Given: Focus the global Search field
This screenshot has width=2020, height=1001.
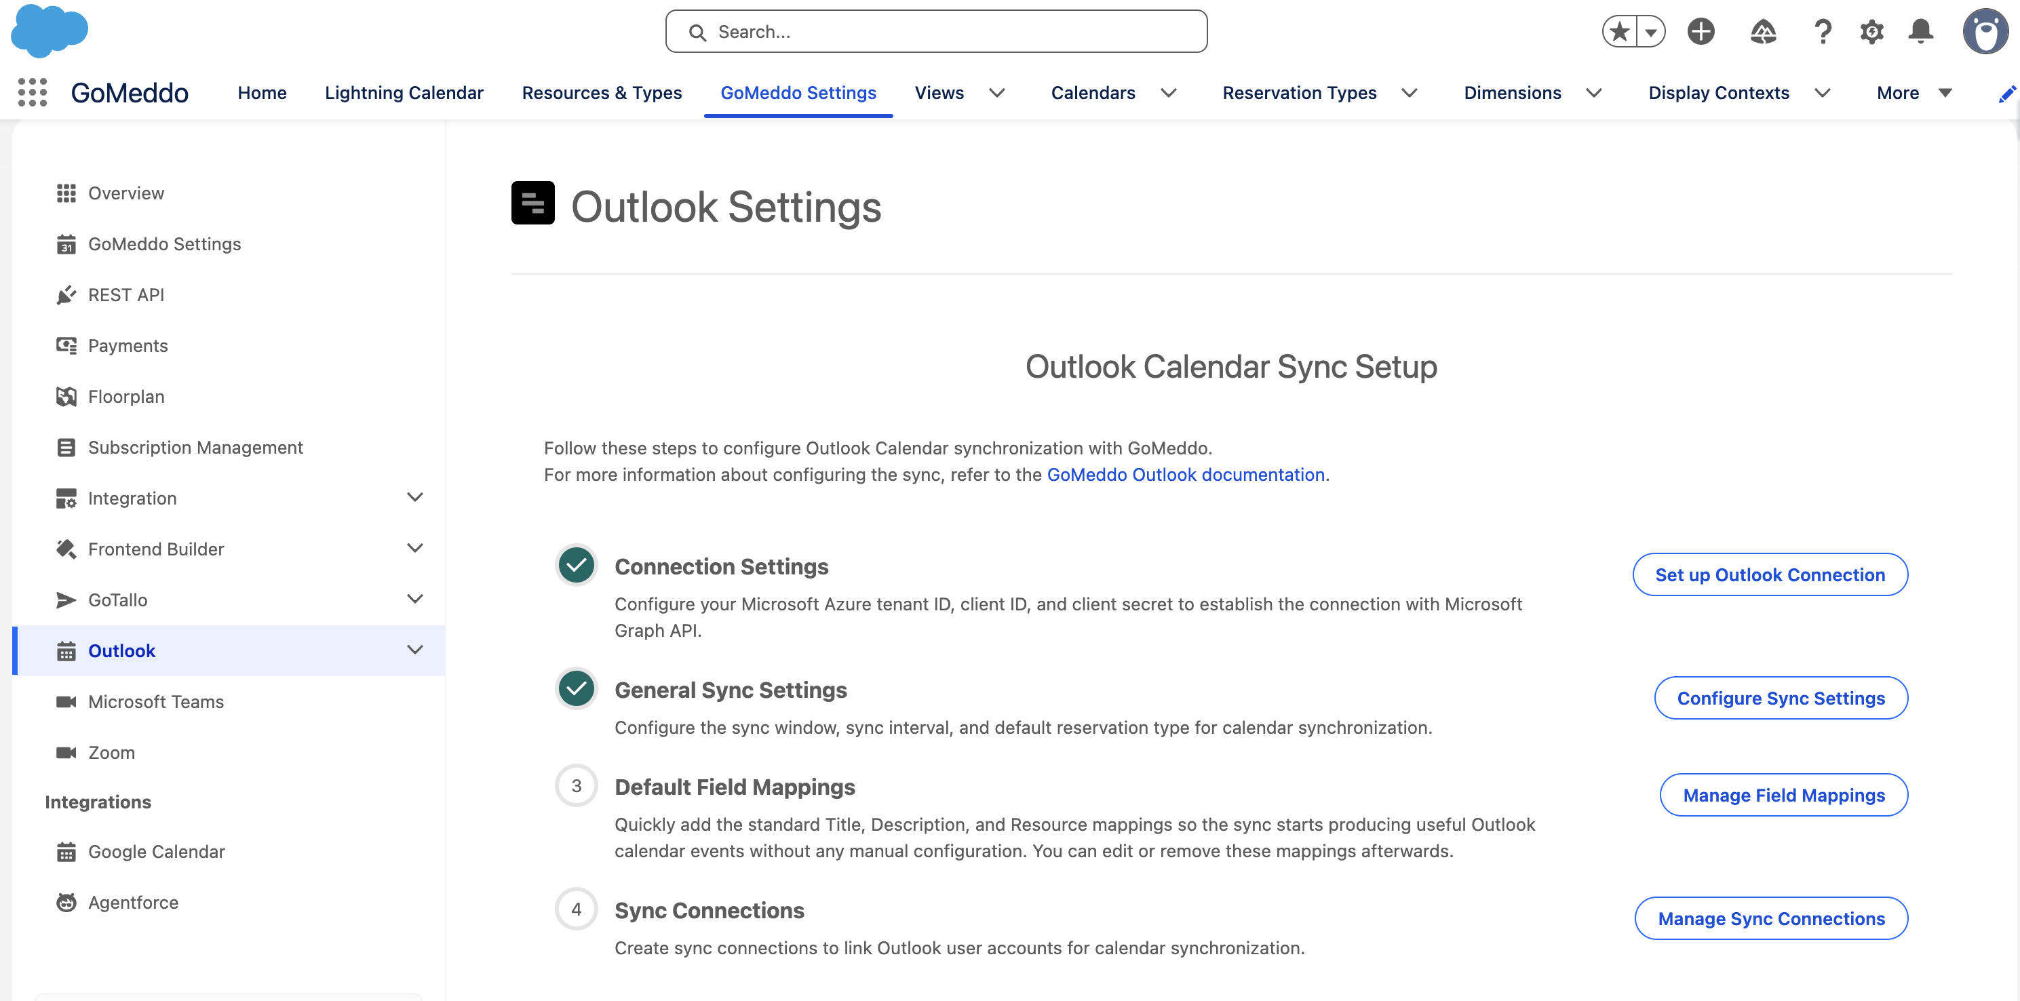Looking at the screenshot, I should coord(935,31).
